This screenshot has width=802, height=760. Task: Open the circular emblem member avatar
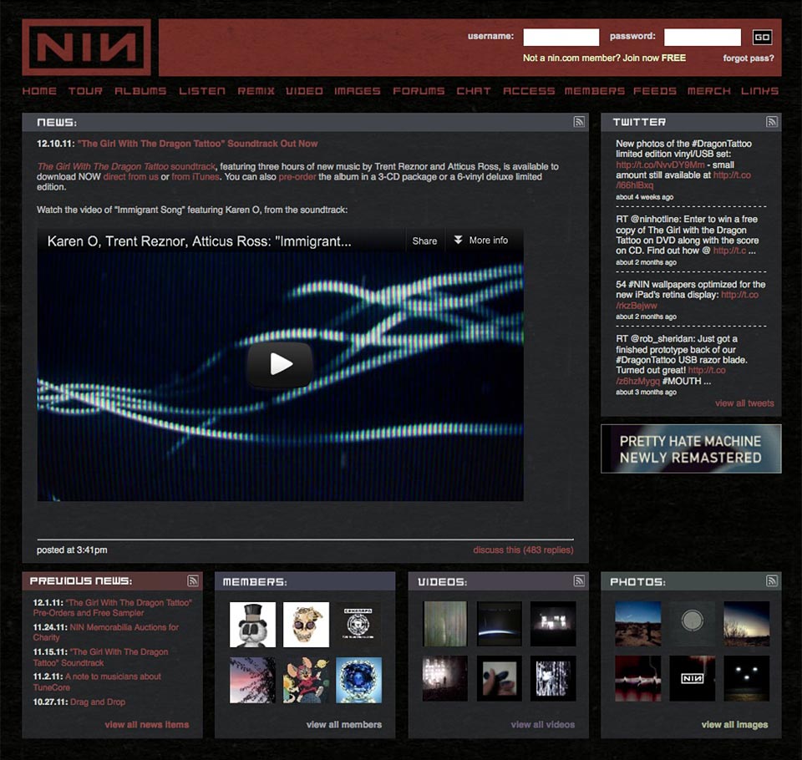[358, 625]
